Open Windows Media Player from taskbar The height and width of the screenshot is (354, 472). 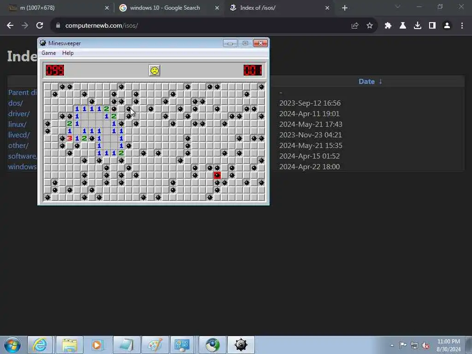(x=97, y=345)
